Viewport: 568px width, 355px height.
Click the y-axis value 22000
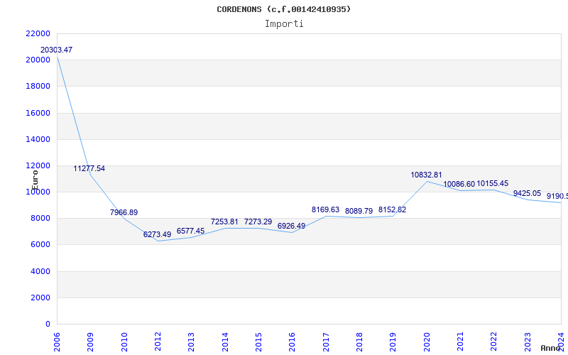pyautogui.click(x=38, y=33)
